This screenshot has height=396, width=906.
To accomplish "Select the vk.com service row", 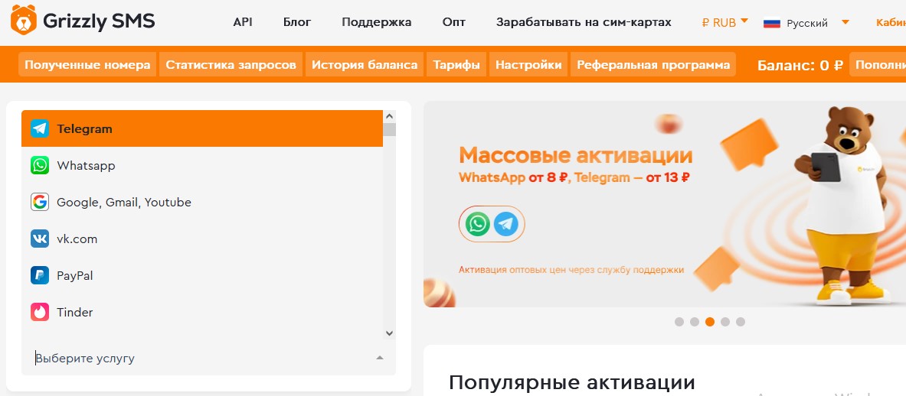I will pyautogui.click(x=202, y=239).
